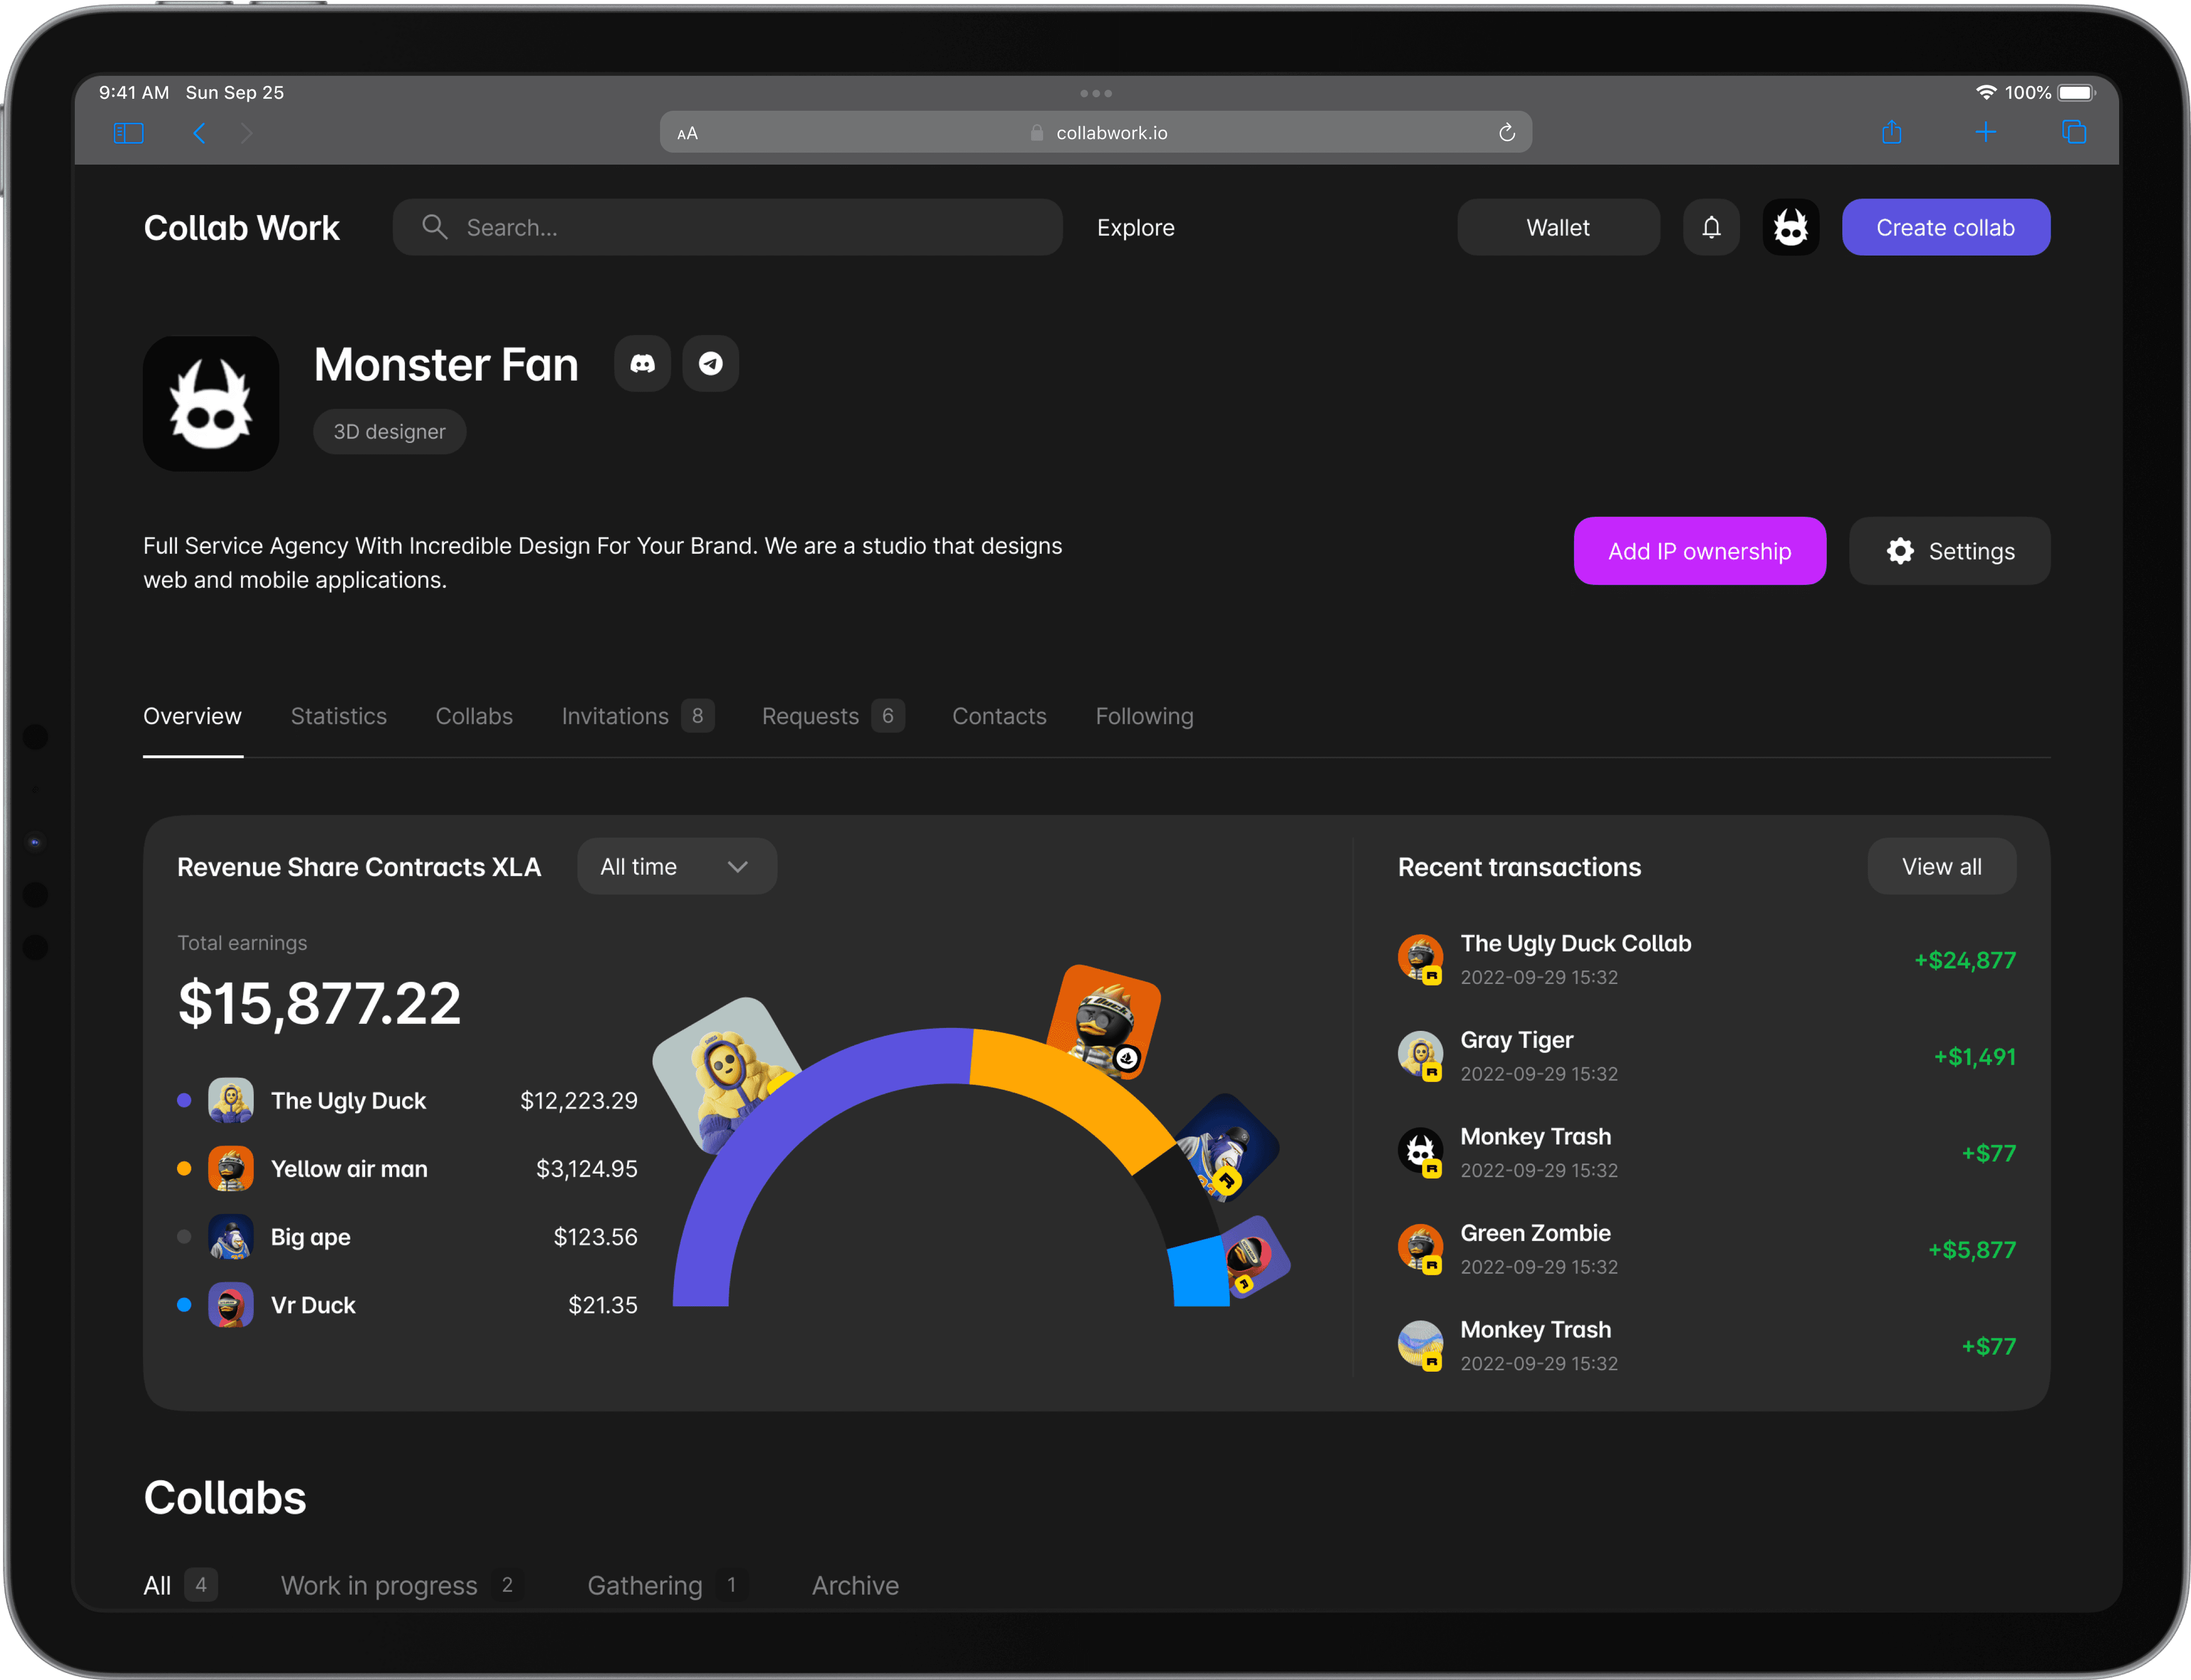The image size is (2191, 1680).
Task: Open Safari tab overview icon
Action: 2074,132
